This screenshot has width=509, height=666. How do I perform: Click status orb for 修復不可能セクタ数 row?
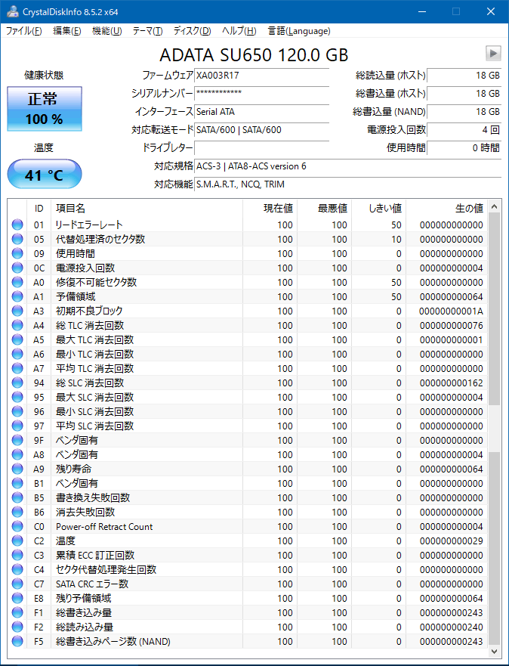pyautogui.click(x=17, y=282)
